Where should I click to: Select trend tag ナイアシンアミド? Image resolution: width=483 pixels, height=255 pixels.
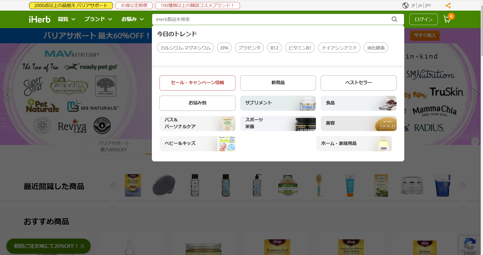(x=339, y=48)
